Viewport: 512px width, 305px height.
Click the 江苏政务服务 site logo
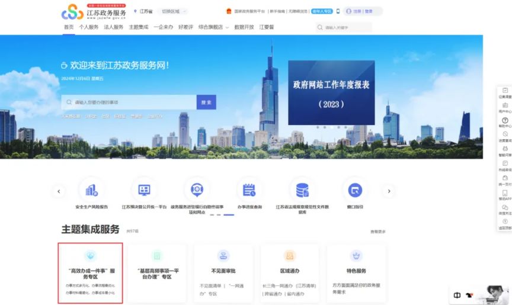point(94,12)
